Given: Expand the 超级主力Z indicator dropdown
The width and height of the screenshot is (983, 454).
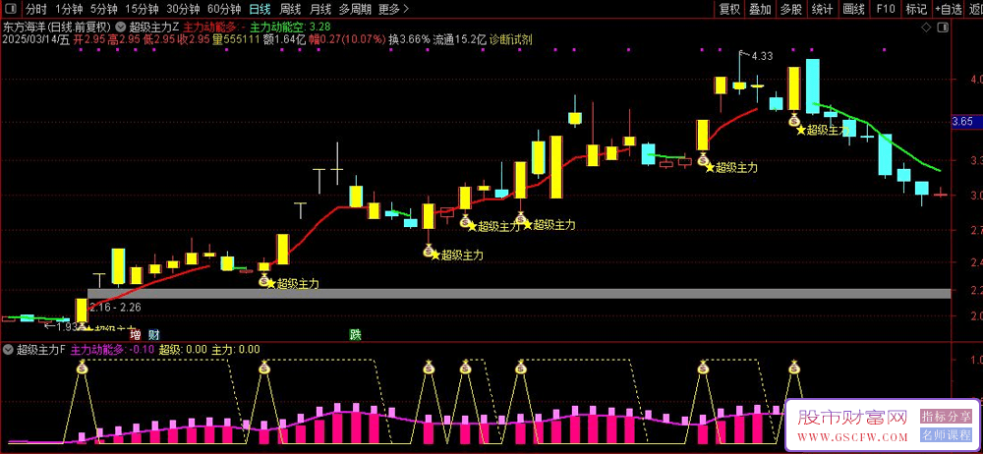Looking at the screenshot, I should pyautogui.click(x=120, y=28).
